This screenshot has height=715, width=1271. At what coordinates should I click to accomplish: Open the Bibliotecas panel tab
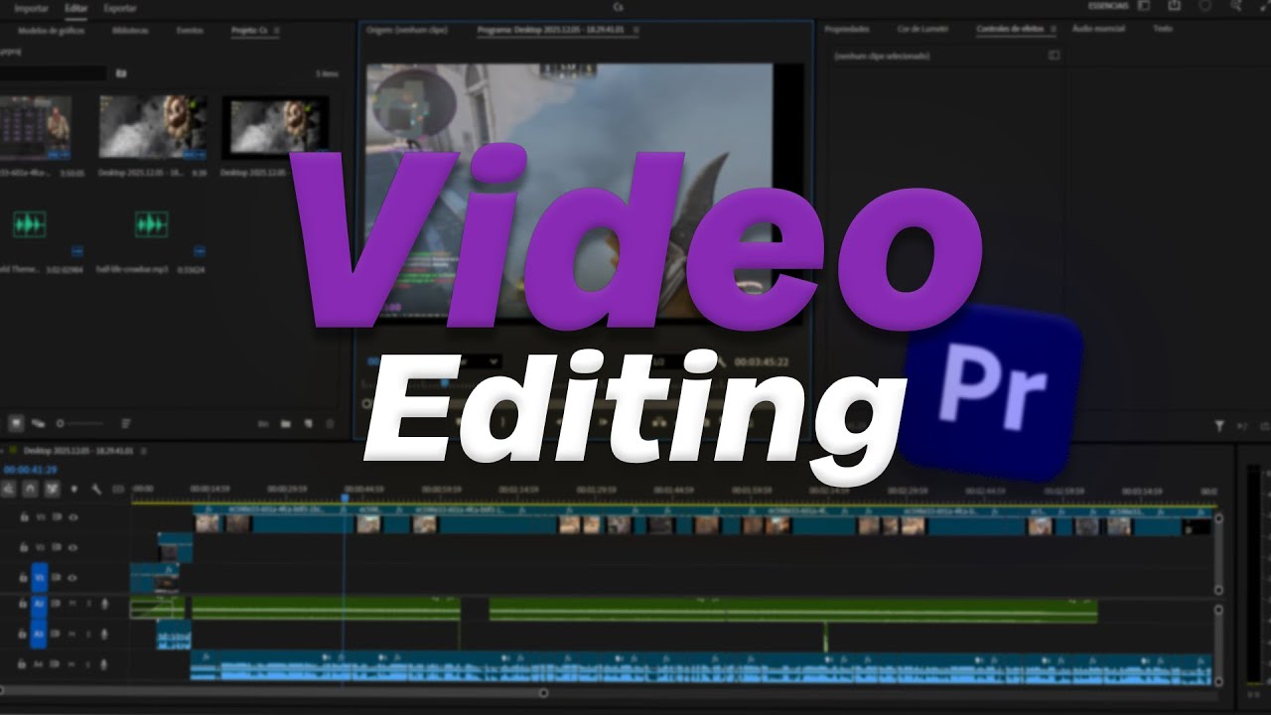coord(131,31)
